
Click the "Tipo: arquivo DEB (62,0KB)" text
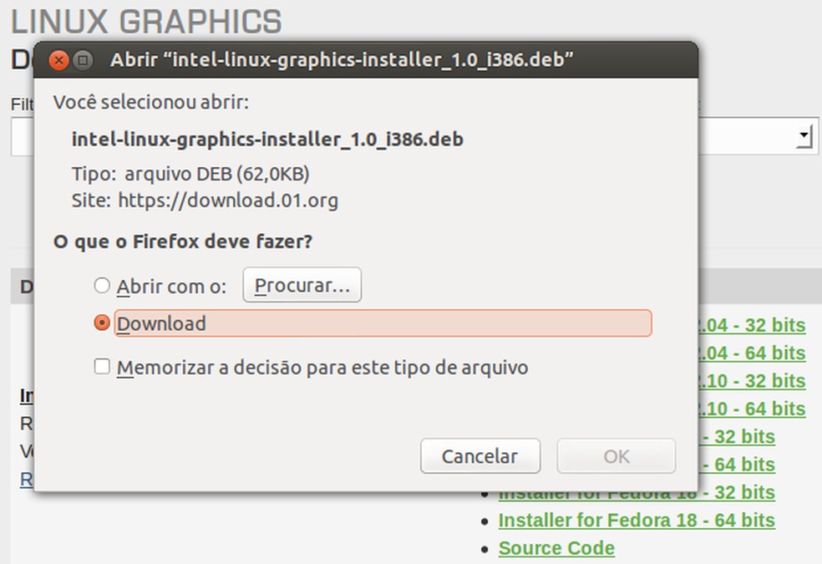coord(190,174)
